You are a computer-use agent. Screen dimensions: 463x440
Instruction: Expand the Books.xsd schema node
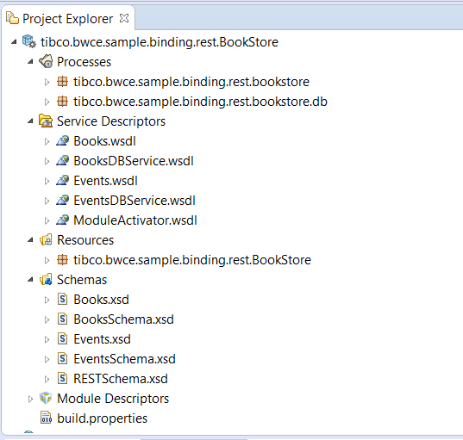coord(47,300)
